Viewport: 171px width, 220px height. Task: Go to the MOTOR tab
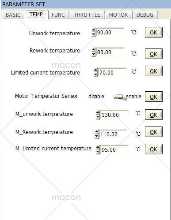118,15
